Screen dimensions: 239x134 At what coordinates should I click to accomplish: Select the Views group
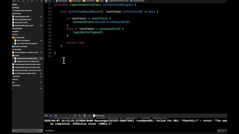(15, 35)
